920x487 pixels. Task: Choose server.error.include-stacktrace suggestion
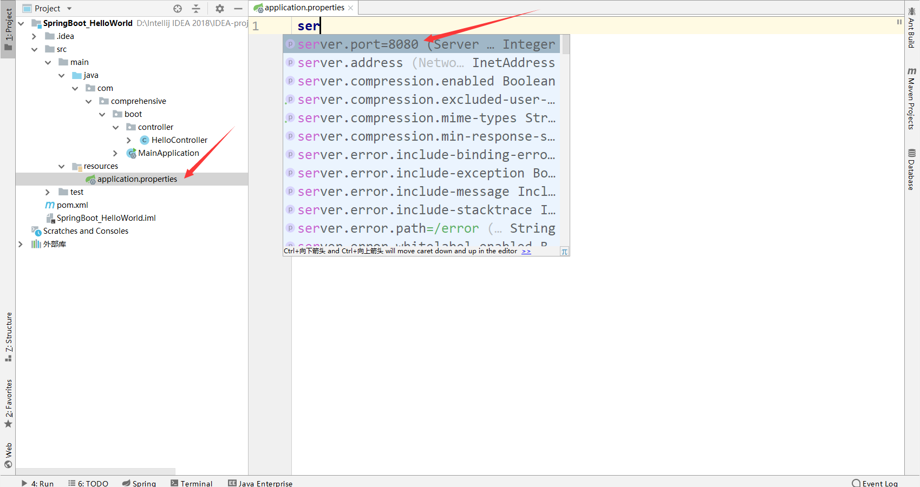click(x=421, y=210)
